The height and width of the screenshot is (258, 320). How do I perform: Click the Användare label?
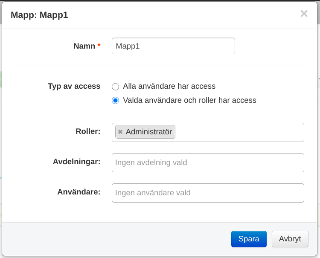79,192
